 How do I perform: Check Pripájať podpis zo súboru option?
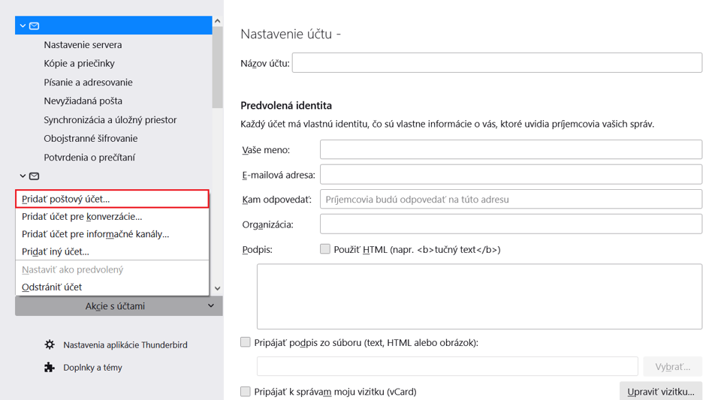coord(246,342)
